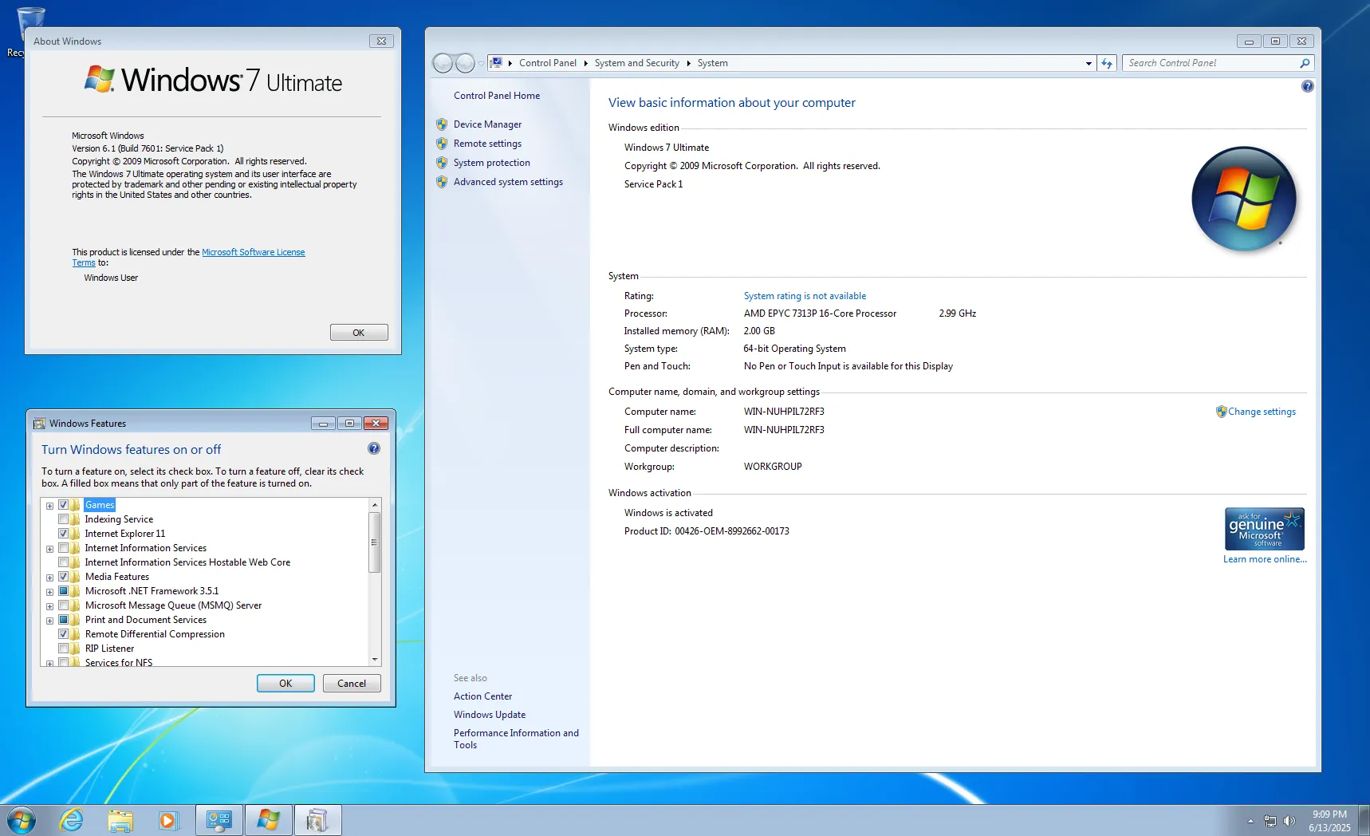1370x836 pixels.
Task: Click the Device Manager shield icon
Action: 442,124
